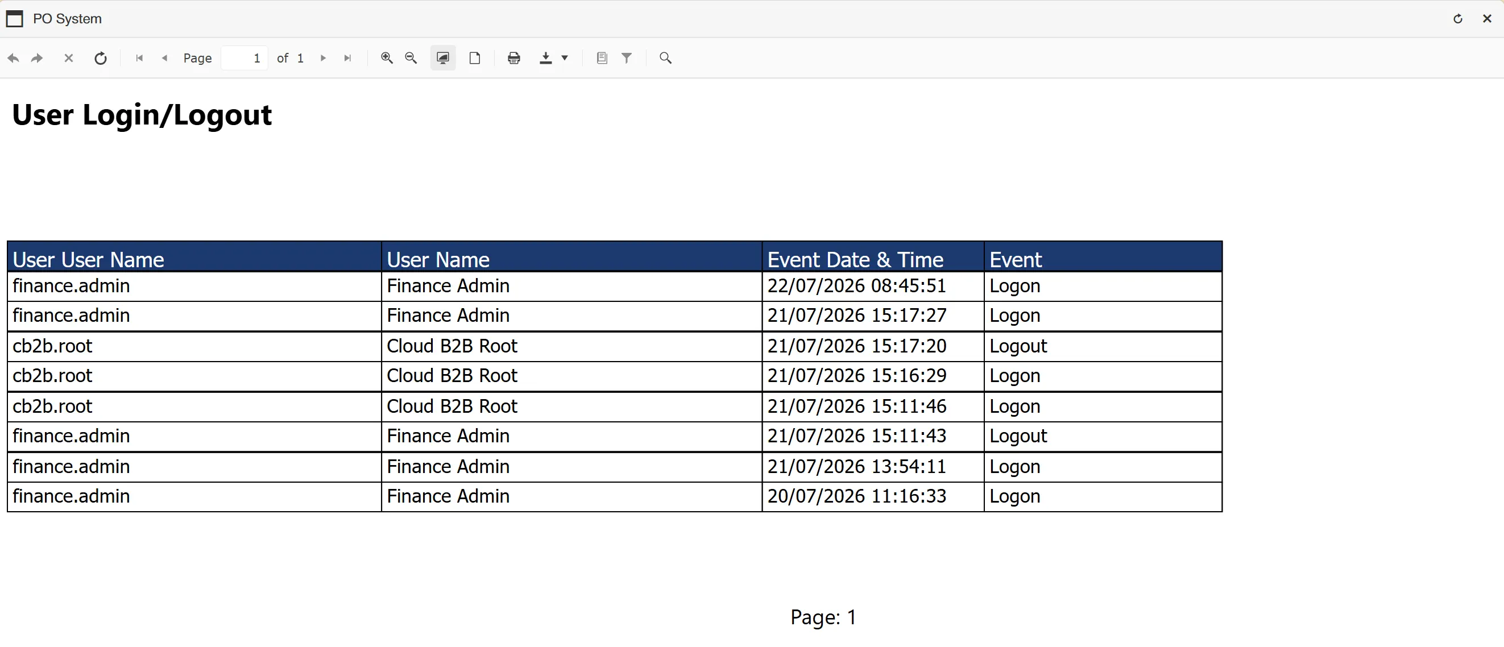
Task: Toggle the fit-to-width view mode
Action: point(443,58)
